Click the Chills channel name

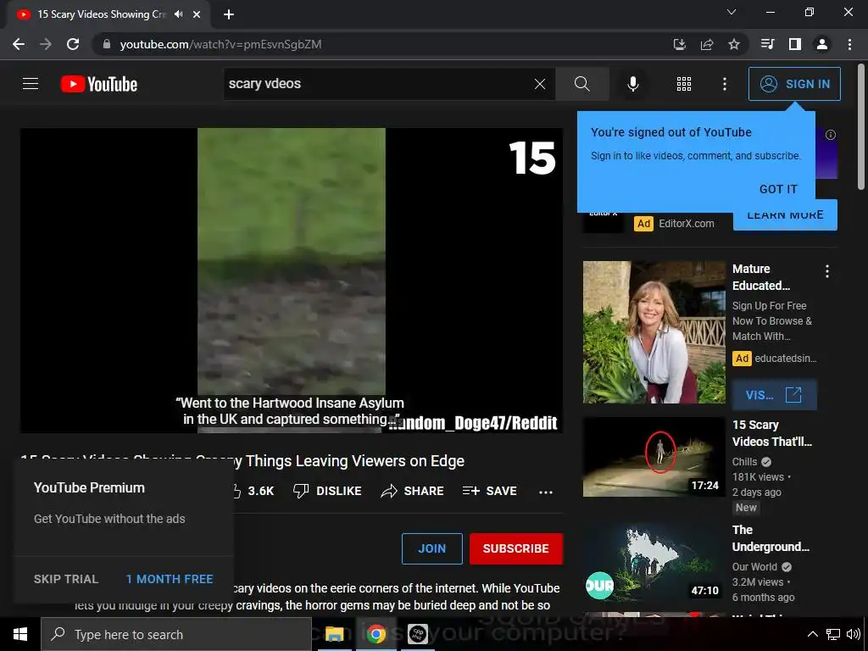744,462
